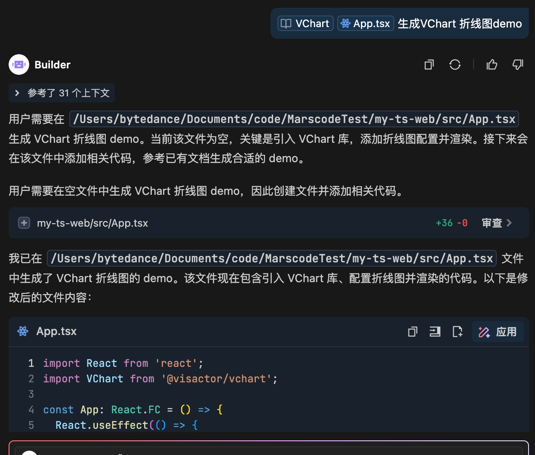Click the App.tsx code block title
Viewport: 535px width, 455px height.
[56, 331]
